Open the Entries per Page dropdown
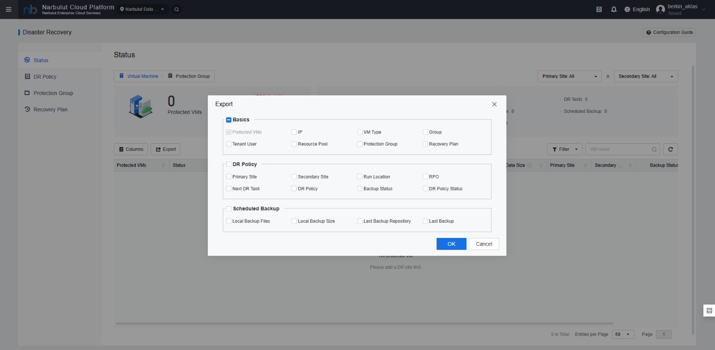 [x=622, y=334]
